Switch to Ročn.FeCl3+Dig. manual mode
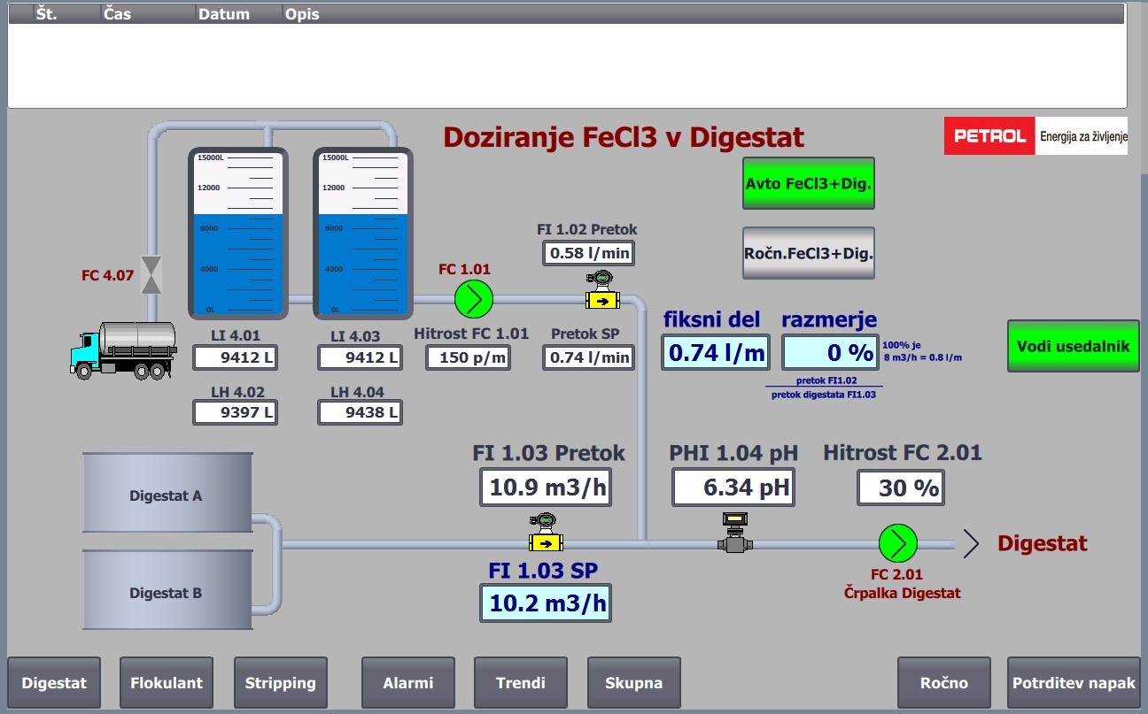1148x714 pixels. [808, 253]
